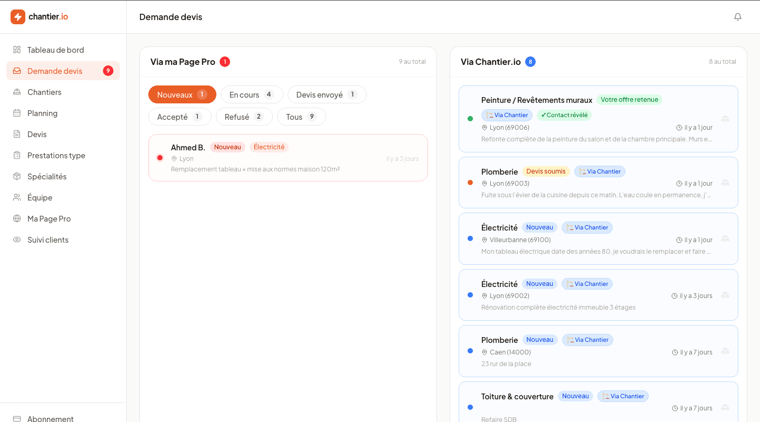Click the Devis document icon
This screenshot has height=422, width=760.
[17, 134]
